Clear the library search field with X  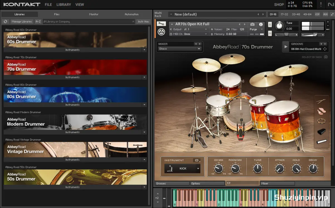pos(133,22)
